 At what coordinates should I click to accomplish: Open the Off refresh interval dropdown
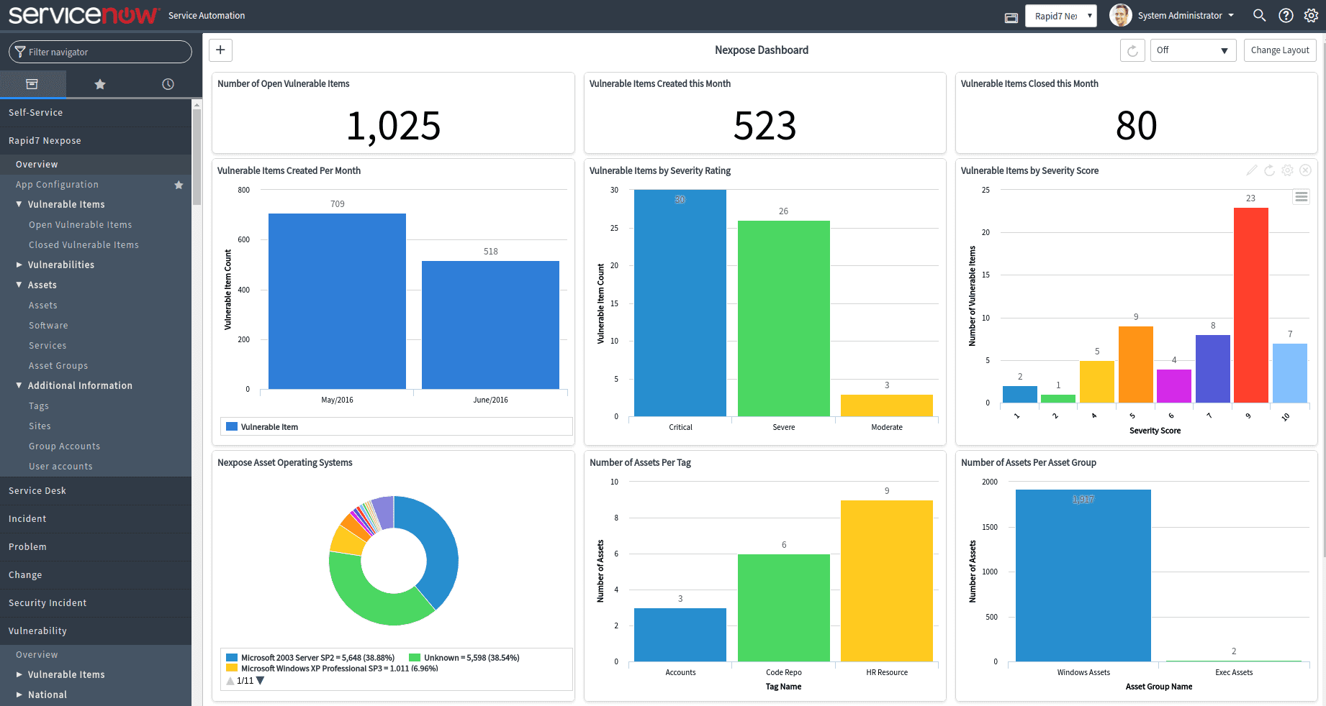pyautogui.click(x=1193, y=50)
